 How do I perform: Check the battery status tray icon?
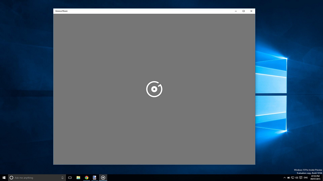pyautogui.click(x=289, y=178)
